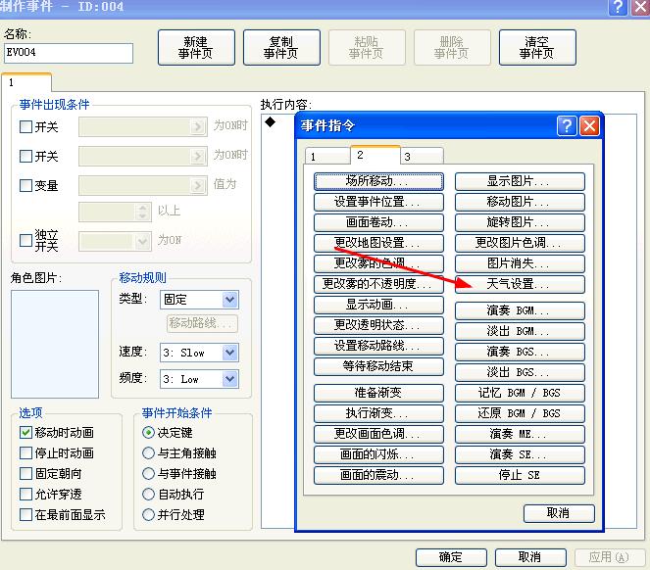650x570 pixels.
Task: Click the 场所移动 command button
Action: click(378, 181)
